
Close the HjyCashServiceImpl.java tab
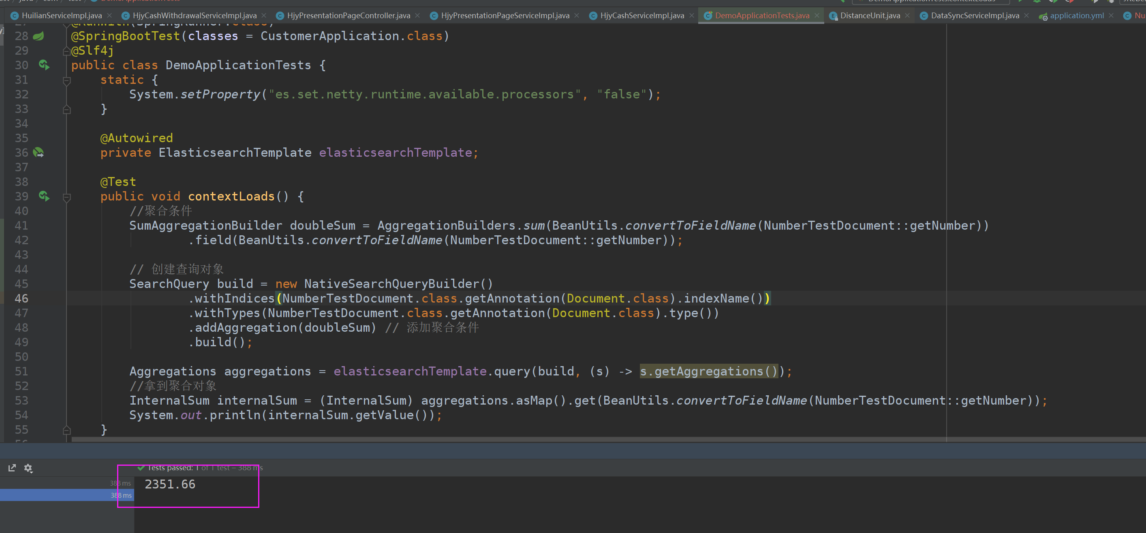coord(691,15)
